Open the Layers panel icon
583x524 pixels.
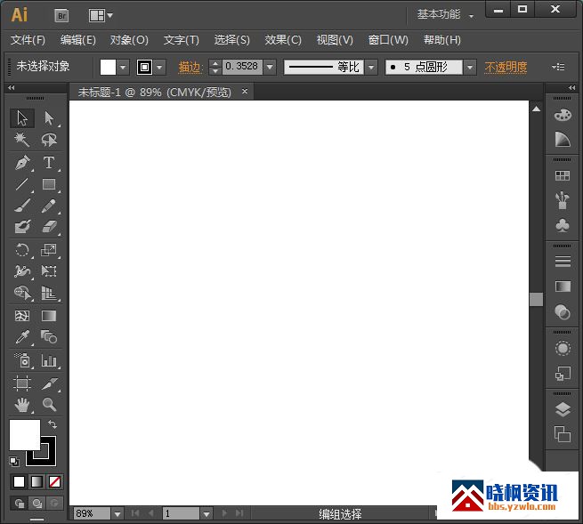pyautogui.click(x=562, y=410)
